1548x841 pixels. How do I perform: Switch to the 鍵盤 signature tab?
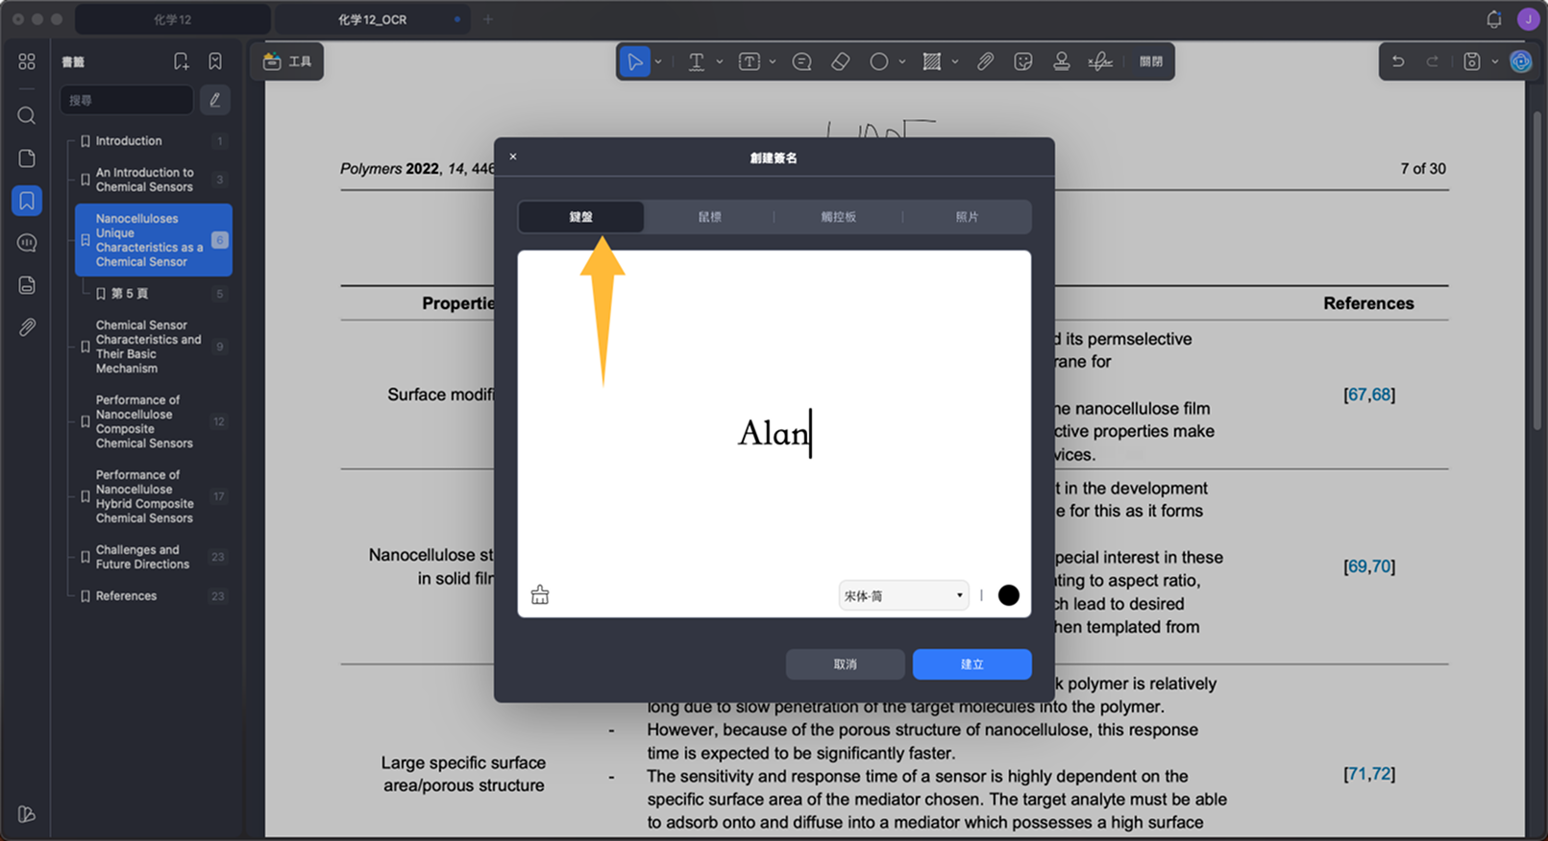coord(580,217)
